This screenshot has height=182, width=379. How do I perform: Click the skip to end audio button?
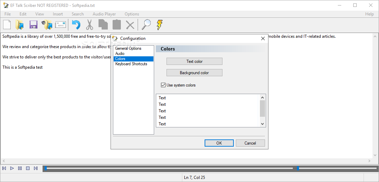tap(36, 168)
